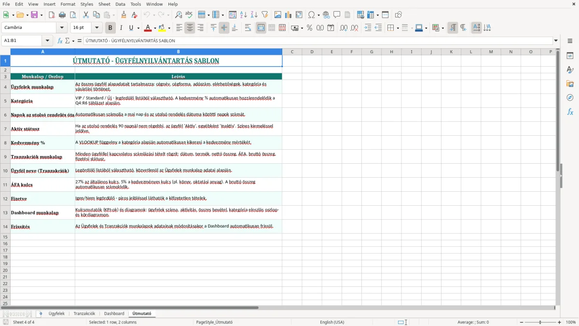579x326 pixels.
Task: Open font color dropdown arrow
Action: pyautogui.click(x=155, y=28)
